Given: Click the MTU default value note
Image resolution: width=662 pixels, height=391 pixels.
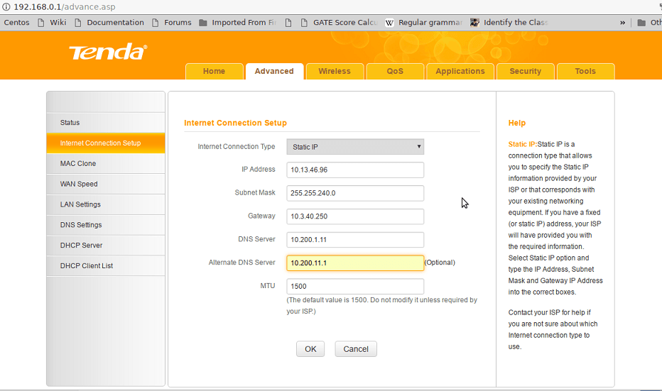Looking at the screenshot, I should point(381,306).
